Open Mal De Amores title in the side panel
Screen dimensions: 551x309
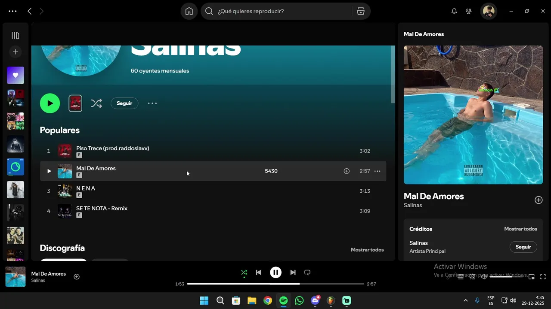point(433,196)
